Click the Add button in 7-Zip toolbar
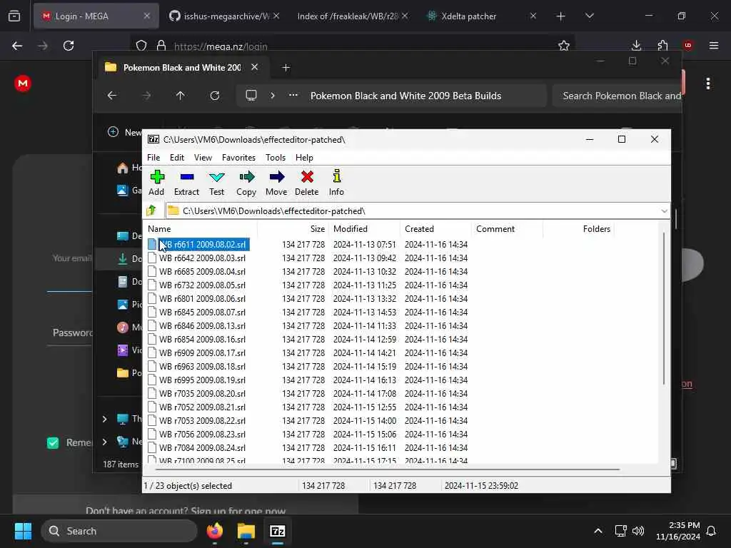Screen dimensions: 731x548 click(x=156, y=183)
